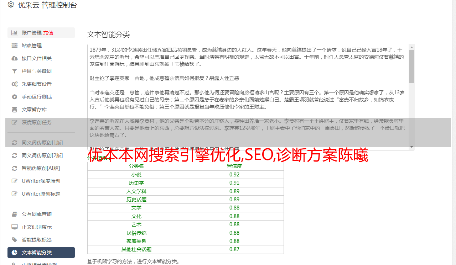Screen dimensions: 456x265
Task: Click the play icon for 手动运行测试
Action: click(15, 97)
